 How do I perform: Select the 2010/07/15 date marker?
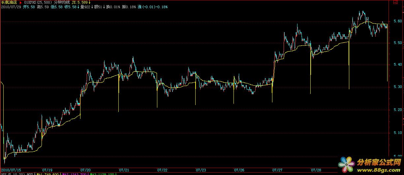tap(11, 170)
